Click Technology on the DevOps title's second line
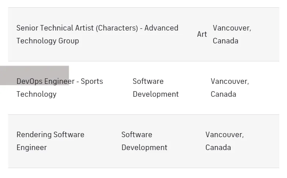The width and height of the screenshot is (287, 178). (x=36, y=94)
